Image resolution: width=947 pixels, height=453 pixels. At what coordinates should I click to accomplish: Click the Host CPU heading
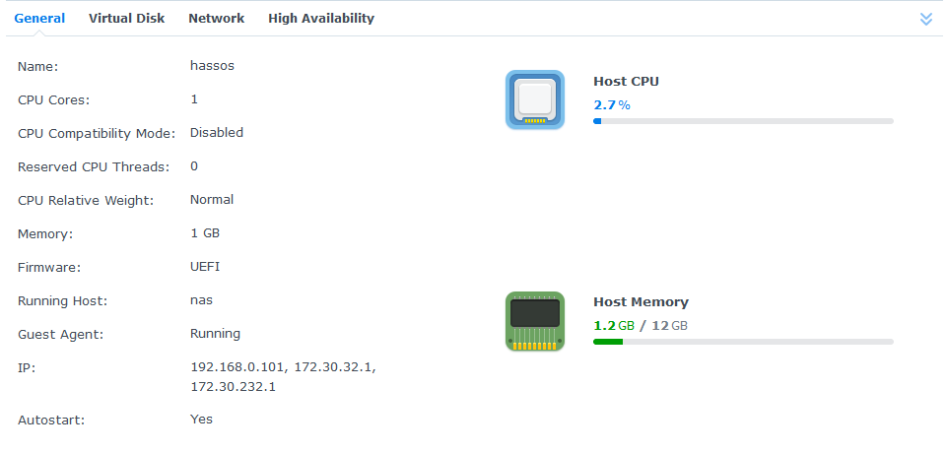pyautogui.click(x=626, y=81)
